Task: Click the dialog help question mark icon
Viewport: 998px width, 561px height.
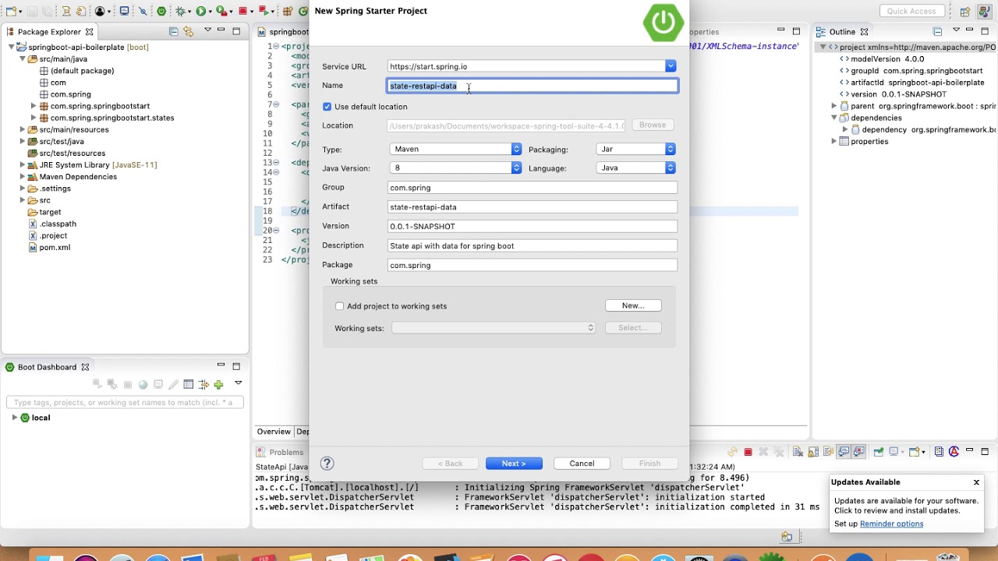Action: [x=327, y=464]
